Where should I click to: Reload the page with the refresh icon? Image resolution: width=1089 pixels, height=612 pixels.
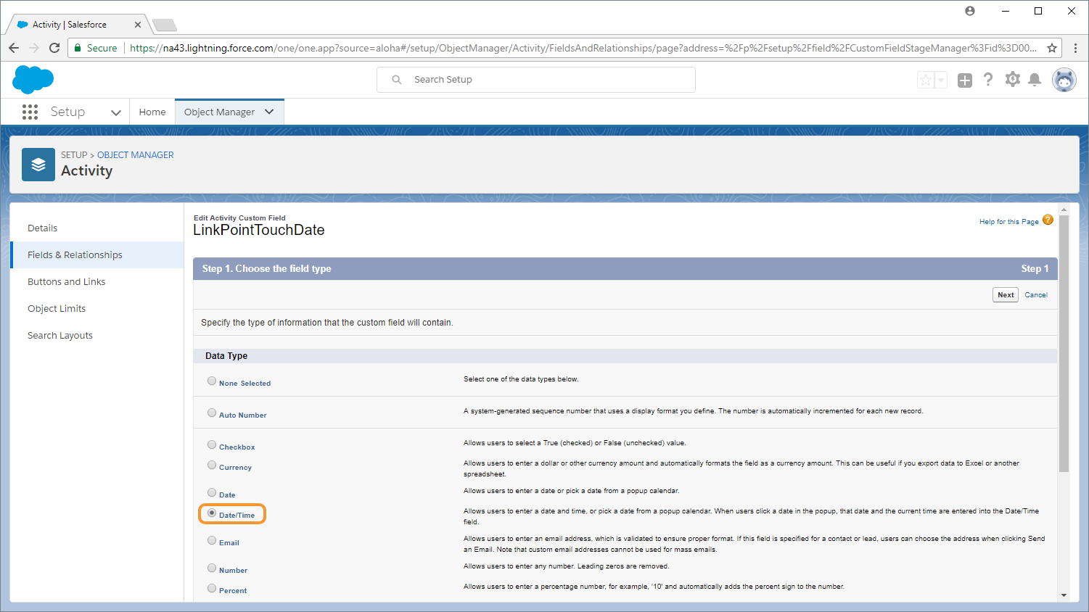[x=54, y=48]
